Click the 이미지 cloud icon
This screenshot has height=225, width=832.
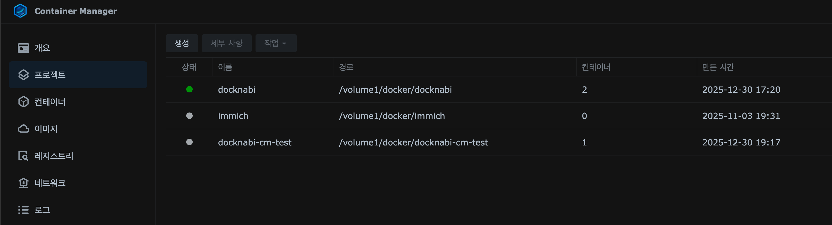click(x=23, y=129)
